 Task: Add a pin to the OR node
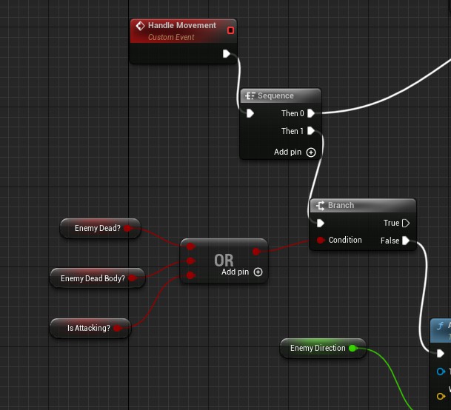coord(258,272)
